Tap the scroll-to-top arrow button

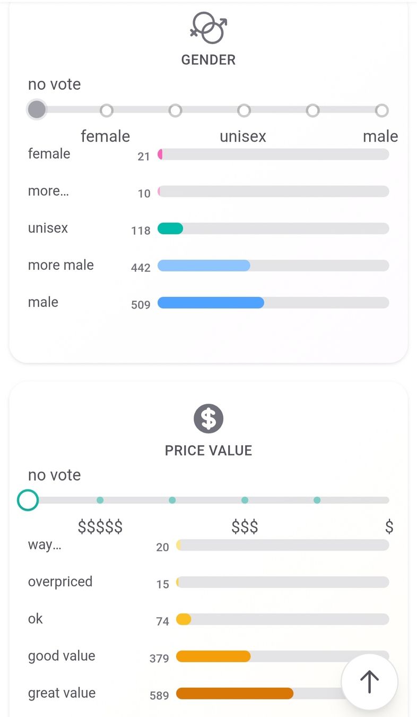point(369,681)
